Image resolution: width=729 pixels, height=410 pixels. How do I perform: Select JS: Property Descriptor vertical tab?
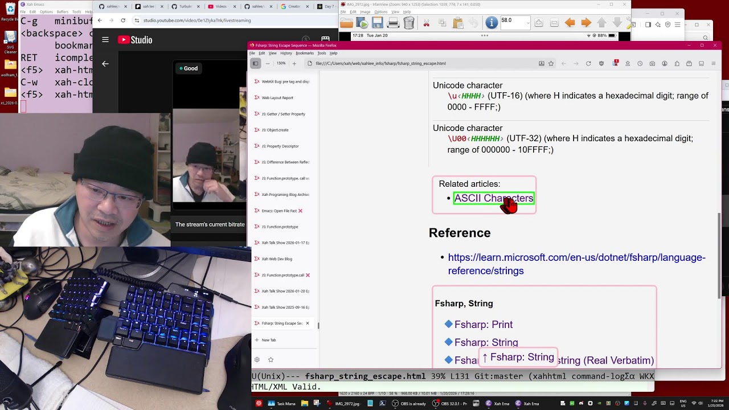click(282, 146)
